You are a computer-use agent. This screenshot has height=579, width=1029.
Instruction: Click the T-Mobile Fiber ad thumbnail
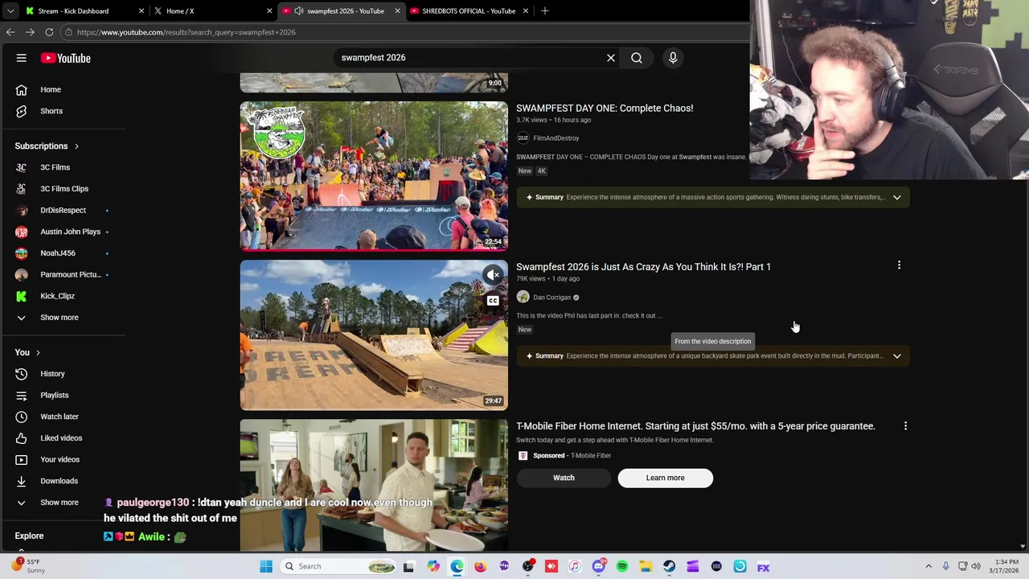pos(374,485)
